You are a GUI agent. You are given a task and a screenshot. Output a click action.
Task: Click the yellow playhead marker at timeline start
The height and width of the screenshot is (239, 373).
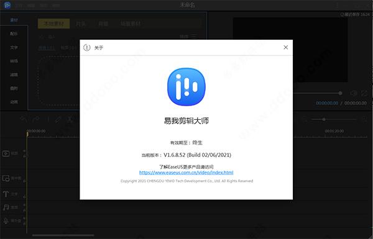pyautogui.click(x=27, y=134)
